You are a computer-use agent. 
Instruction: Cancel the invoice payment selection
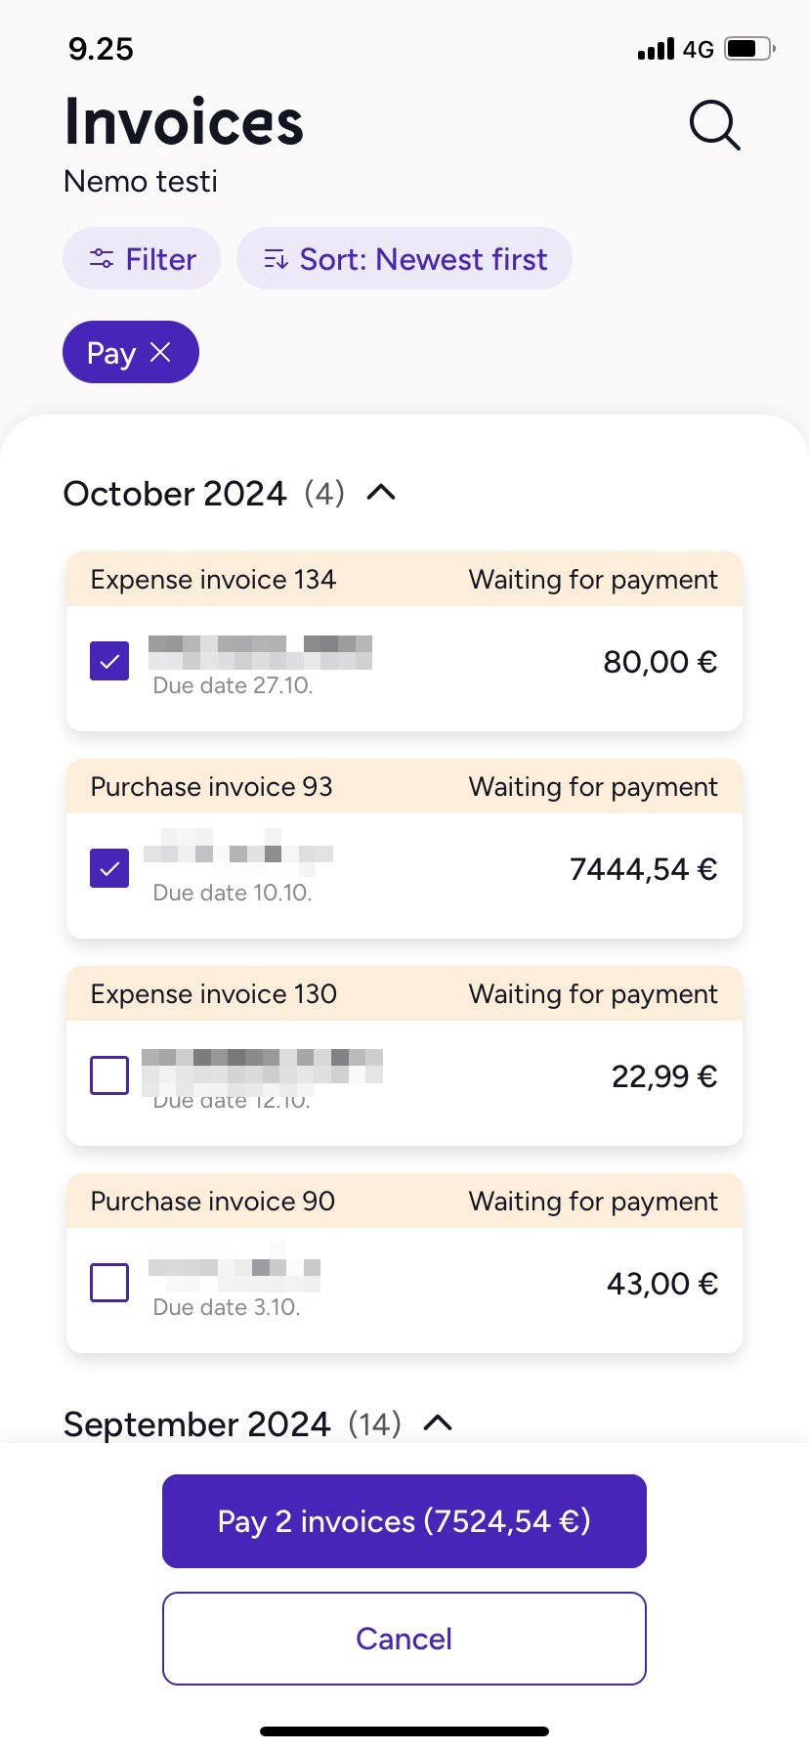(x=404, y=1639)
